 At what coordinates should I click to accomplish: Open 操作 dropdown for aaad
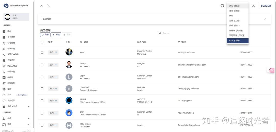pos(53,52)
